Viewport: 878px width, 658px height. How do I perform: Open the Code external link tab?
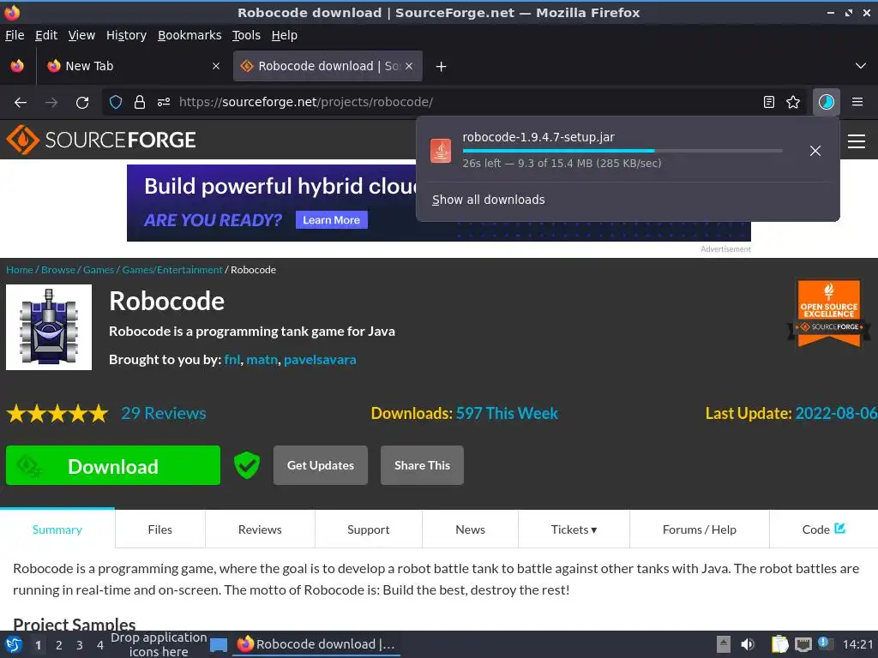pos(824,529)
